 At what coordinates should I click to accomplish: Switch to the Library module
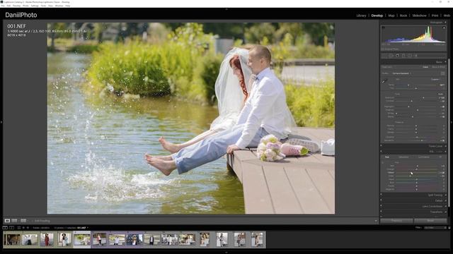point(361,16)
